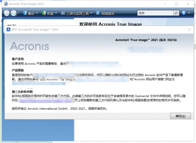Maximize the Acronis True Image 2021 window
The image size is (196, 143).
click(x=176, y=4)
